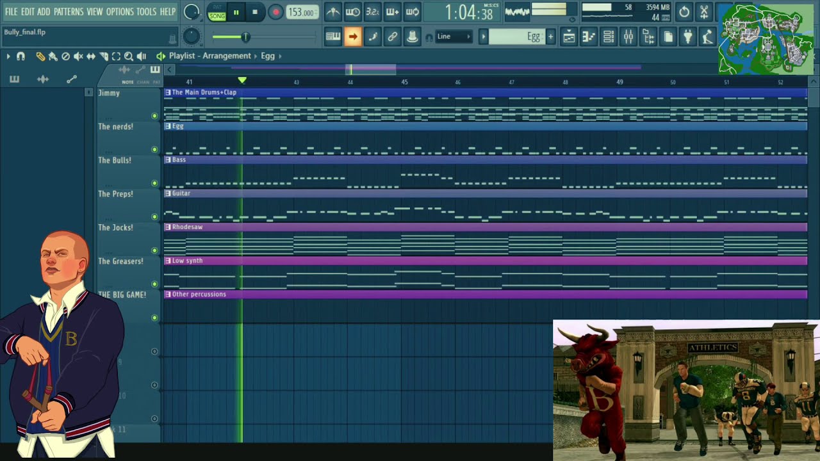The image size is (820, 461).
Task: Open the plugin picker plug icon
Action: pos(688,36)
